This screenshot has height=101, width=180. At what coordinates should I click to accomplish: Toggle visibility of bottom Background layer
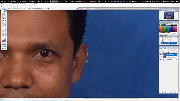coord(160,59)
